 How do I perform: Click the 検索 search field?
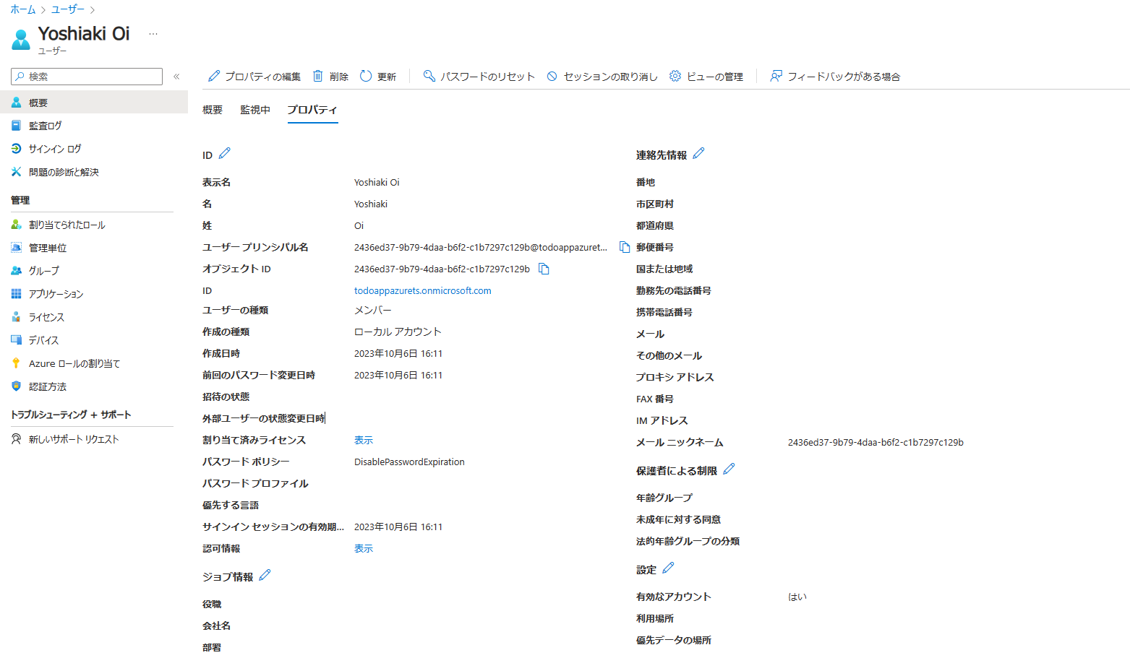click(87, 77)
